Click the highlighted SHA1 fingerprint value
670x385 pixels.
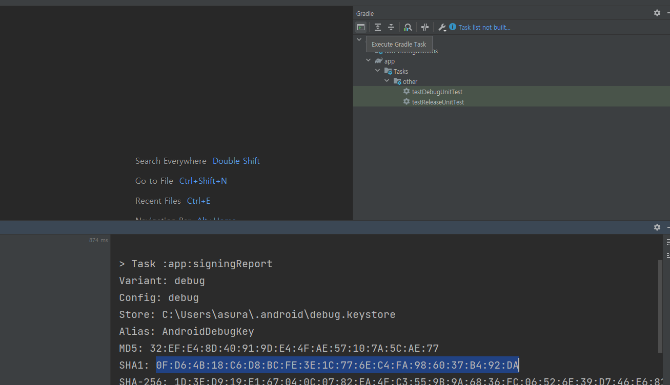(x=337, y=365)
